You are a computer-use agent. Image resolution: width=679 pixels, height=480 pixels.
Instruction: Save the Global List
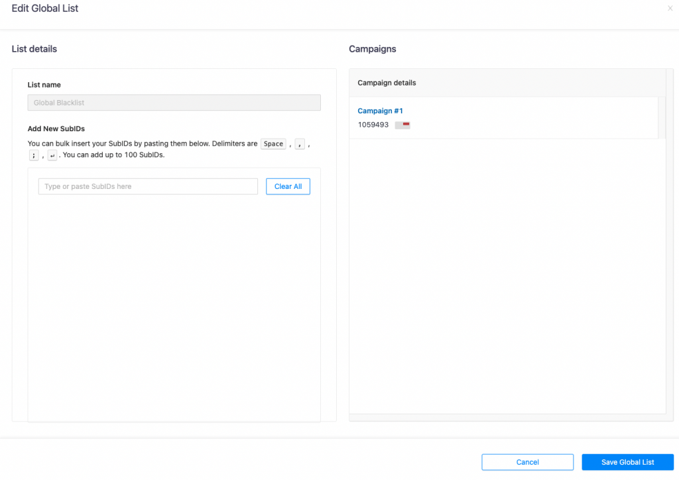[x=627, y=462]
